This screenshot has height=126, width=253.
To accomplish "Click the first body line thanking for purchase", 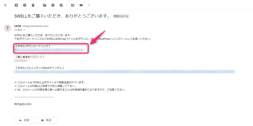I will pyautogui.click(x=43, y=35).
